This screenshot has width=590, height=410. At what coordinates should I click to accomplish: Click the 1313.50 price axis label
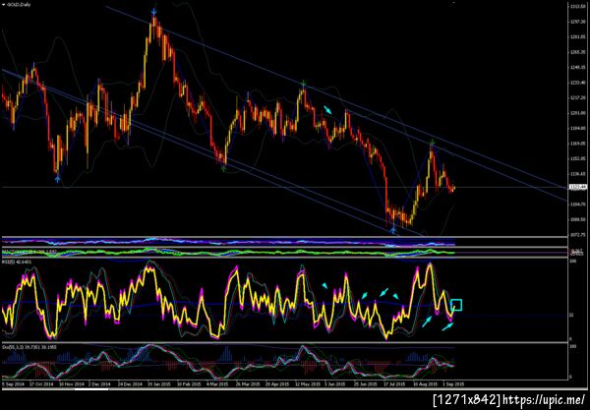click(x=578, y=7)
